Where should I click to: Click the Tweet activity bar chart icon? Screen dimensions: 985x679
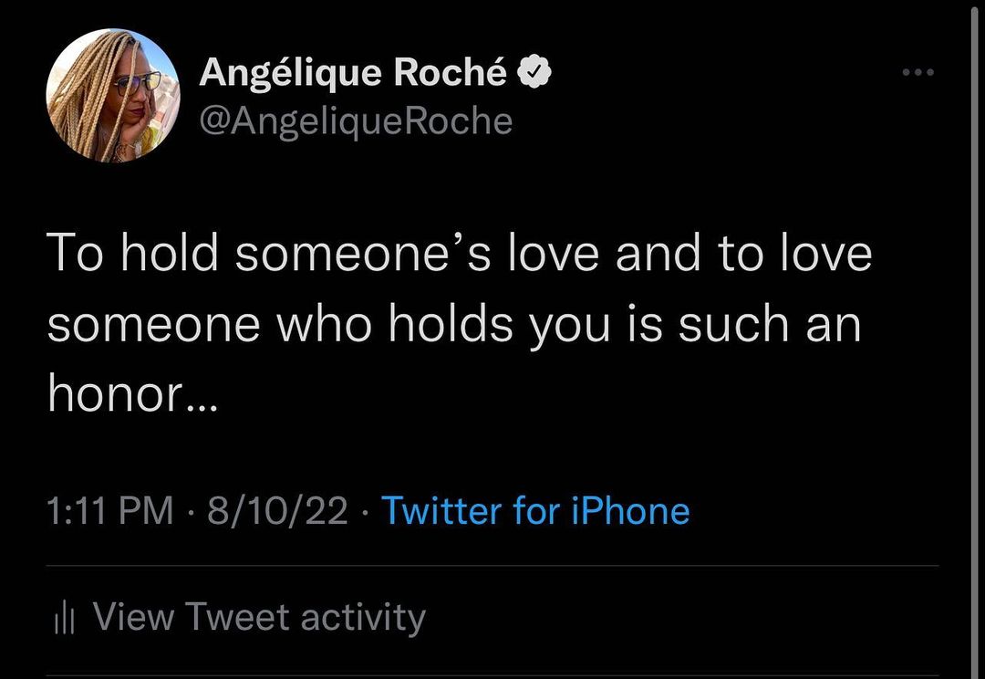63,619
